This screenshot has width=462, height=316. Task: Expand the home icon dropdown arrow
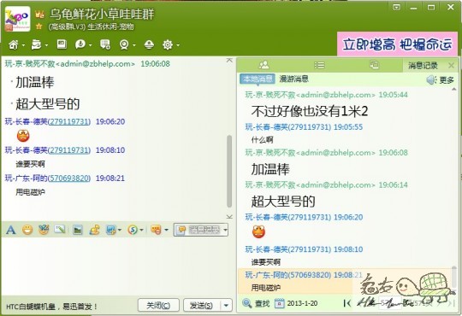click(x=23, y=45)
